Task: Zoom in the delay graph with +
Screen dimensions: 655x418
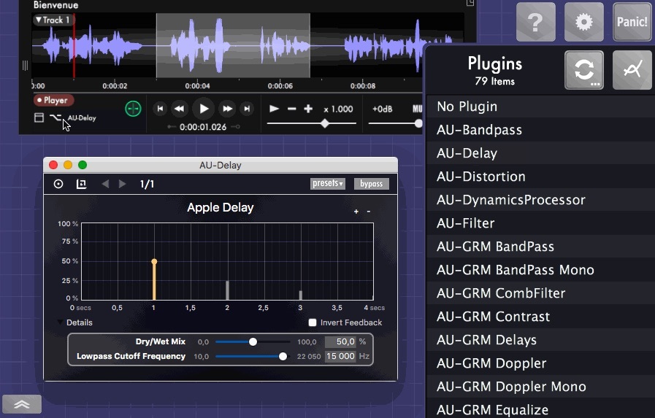Action: point(356,212)
